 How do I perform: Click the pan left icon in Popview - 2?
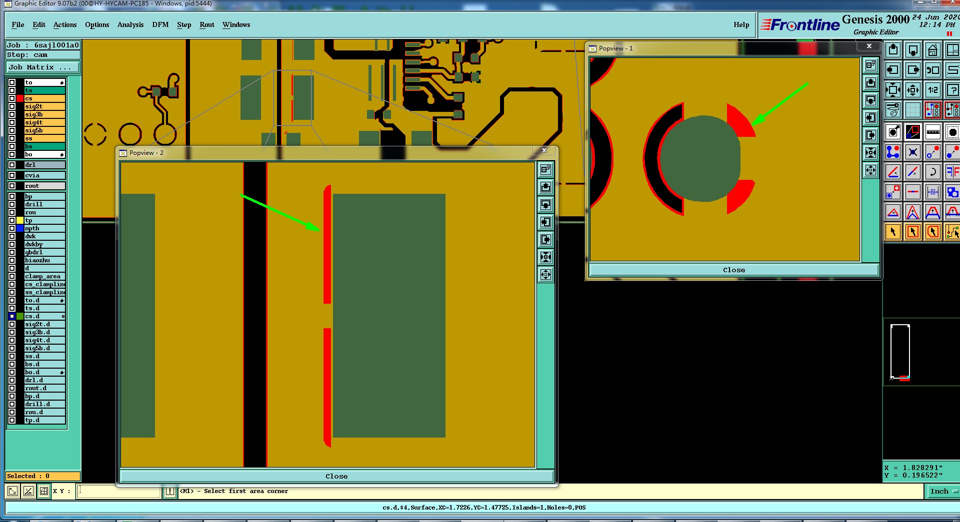(x=545, y=222)
